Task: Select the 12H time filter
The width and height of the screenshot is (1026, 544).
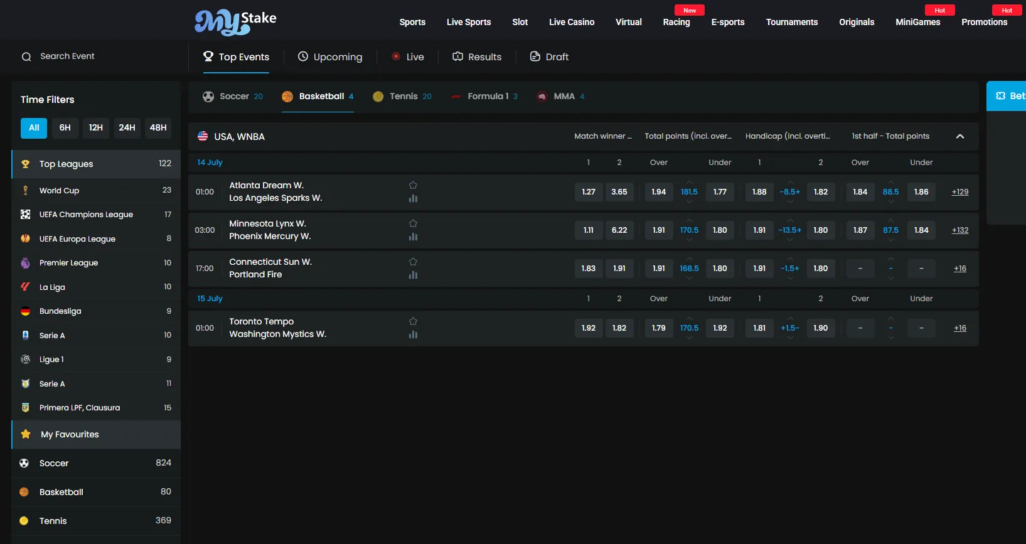Action: [x=96, y=127]
